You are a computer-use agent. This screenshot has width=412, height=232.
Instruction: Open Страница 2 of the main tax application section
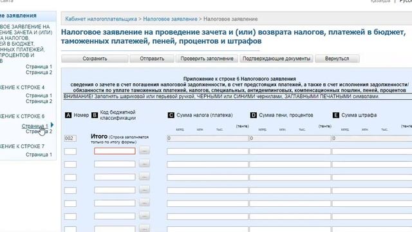click(x=39, y=72)
